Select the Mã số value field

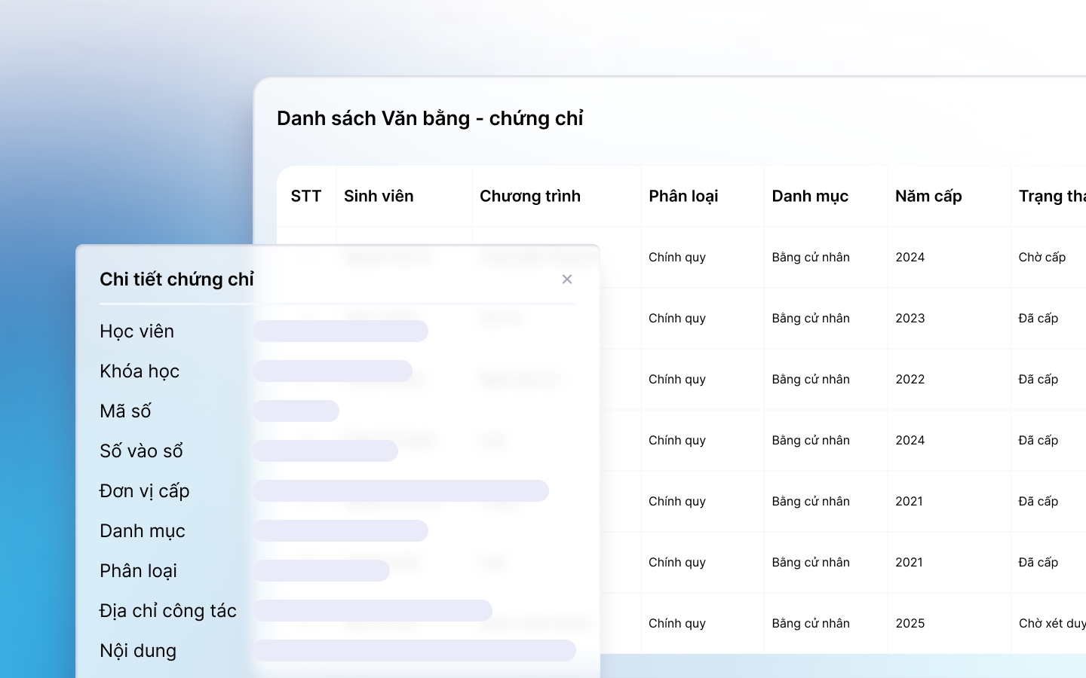coord(296,411)
